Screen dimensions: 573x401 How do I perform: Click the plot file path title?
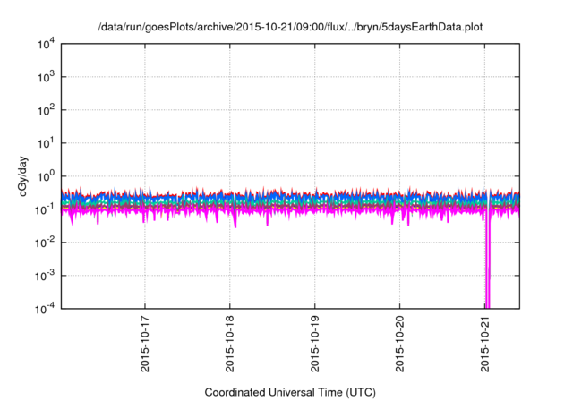click(290, 27)
